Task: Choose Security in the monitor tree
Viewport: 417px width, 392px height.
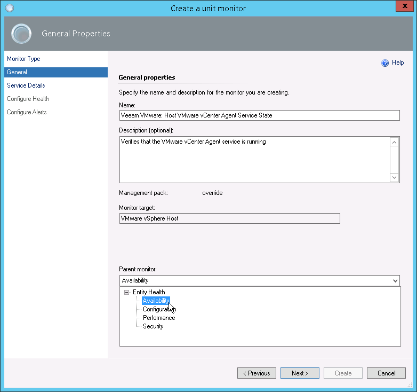Action: [x=153, y=326]
